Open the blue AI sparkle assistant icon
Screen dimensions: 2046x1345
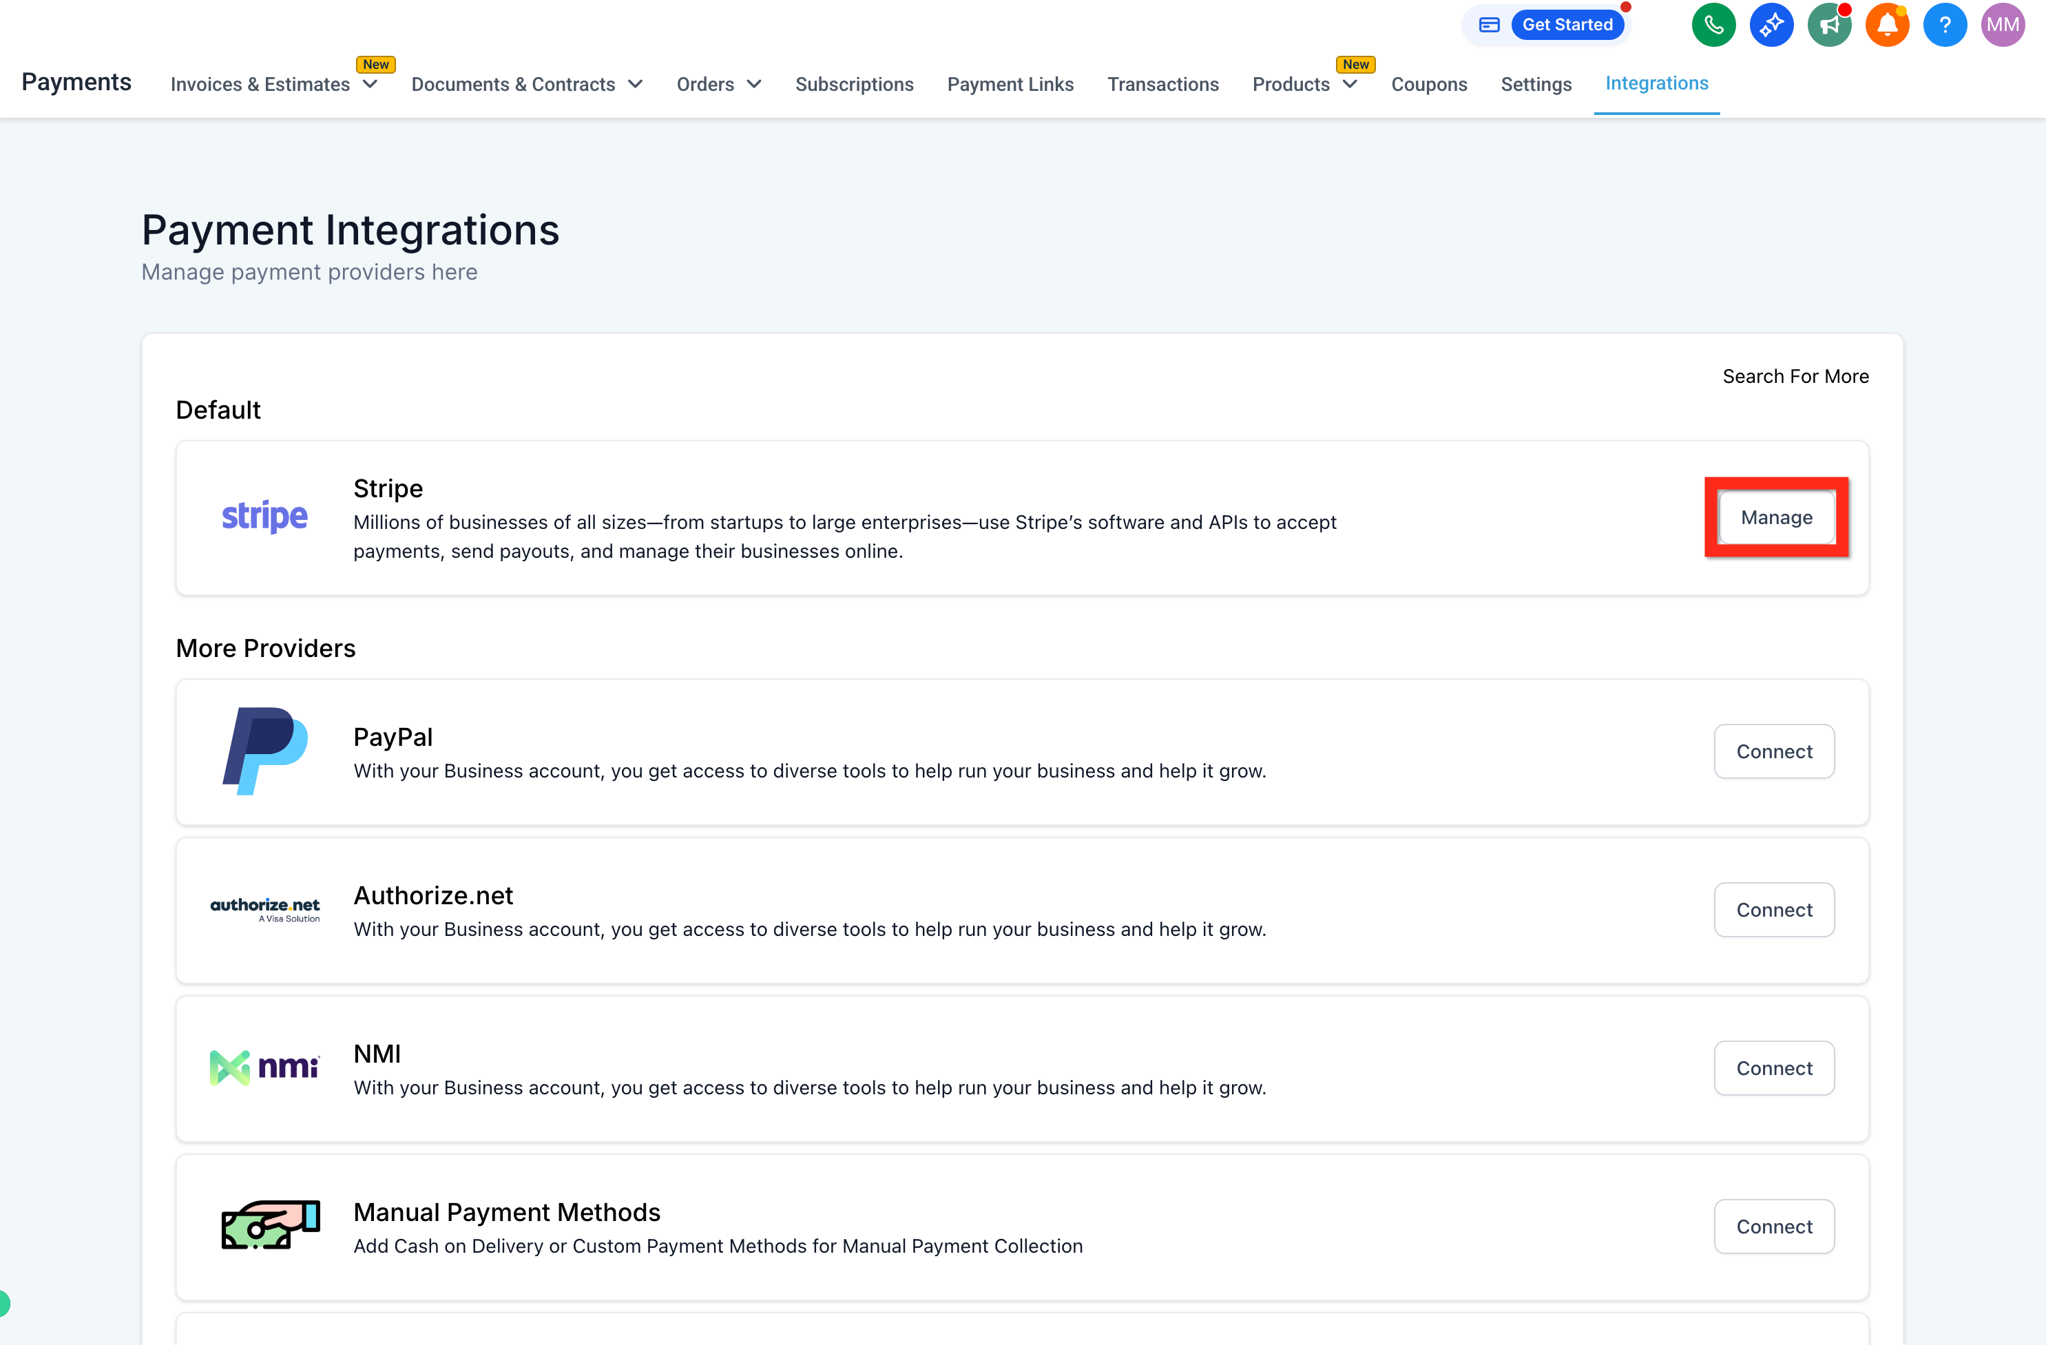tap(1771, 25)
